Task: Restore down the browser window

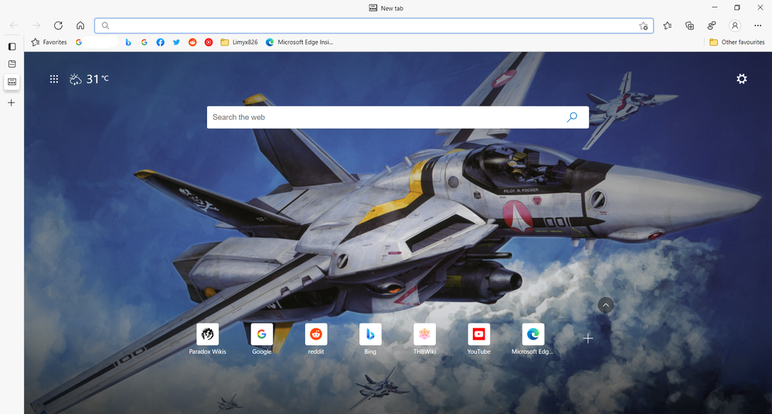Action: 737,8
